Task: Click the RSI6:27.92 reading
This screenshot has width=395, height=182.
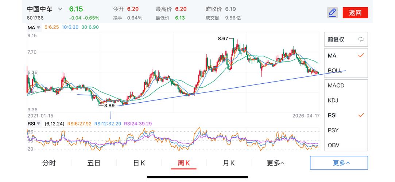Action: click(x=80, y=124)
